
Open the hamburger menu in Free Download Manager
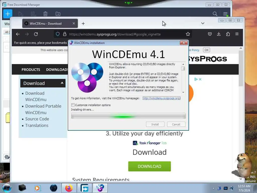225,14
